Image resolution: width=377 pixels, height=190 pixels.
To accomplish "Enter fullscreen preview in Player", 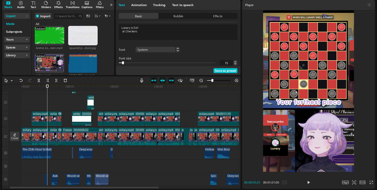I will 371,182.
